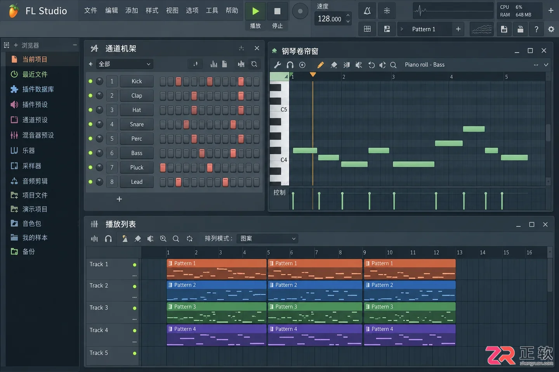559x372 pixels.
Task: Click the FL Studio fruit logo
Action: pyautogui.click(x=14, y=11)
